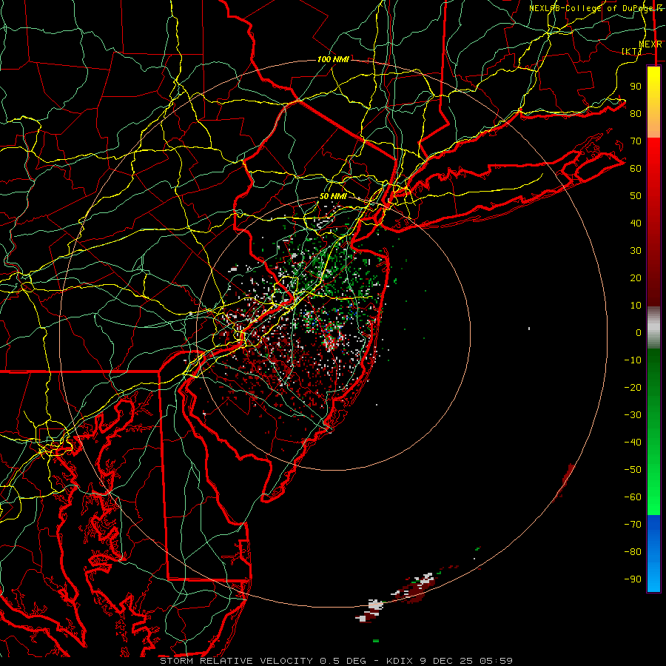666x666 pixels.
Task: Click the "NEXR" label at the top right
Action: point(650,44)
